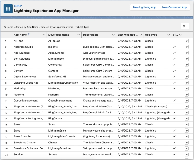
Task: Expand Last Modified column menu chevron
Action: 141,35
